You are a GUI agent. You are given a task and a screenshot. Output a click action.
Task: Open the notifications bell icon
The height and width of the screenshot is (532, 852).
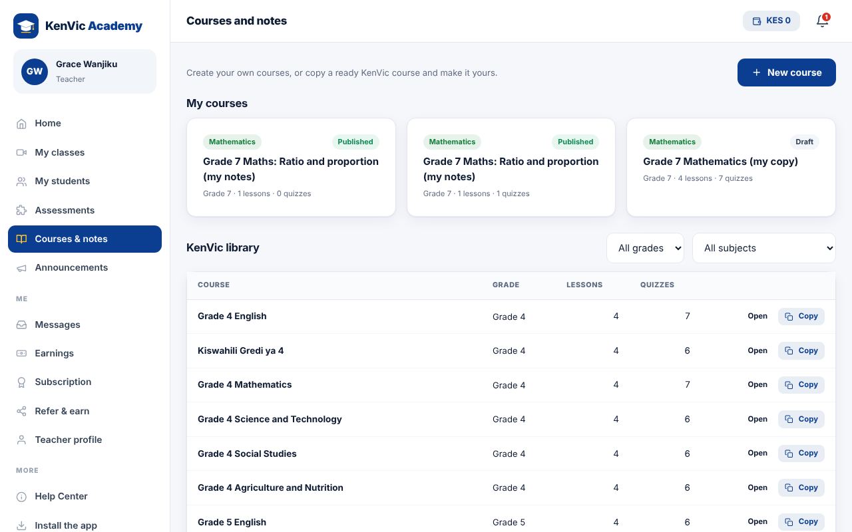pos(822,21)
